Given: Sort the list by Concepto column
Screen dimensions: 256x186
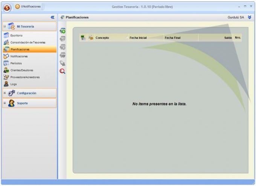Looking at the screenshot, I should (x=112, y=38).
